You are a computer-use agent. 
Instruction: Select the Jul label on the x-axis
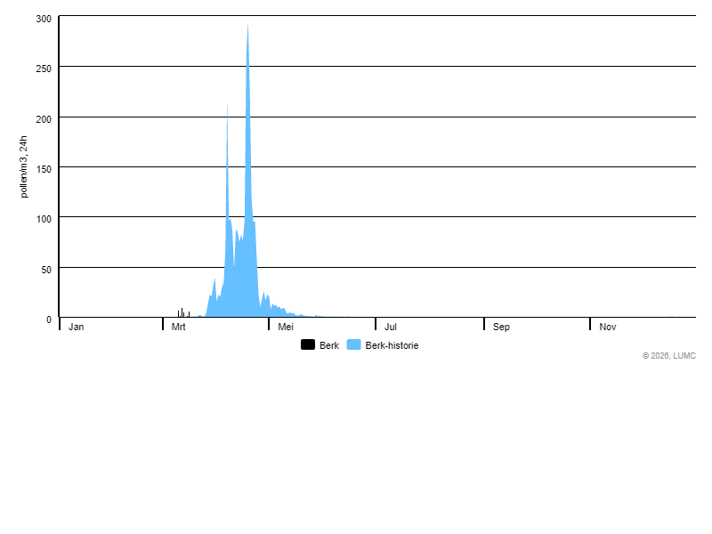(x=391, y=328)
